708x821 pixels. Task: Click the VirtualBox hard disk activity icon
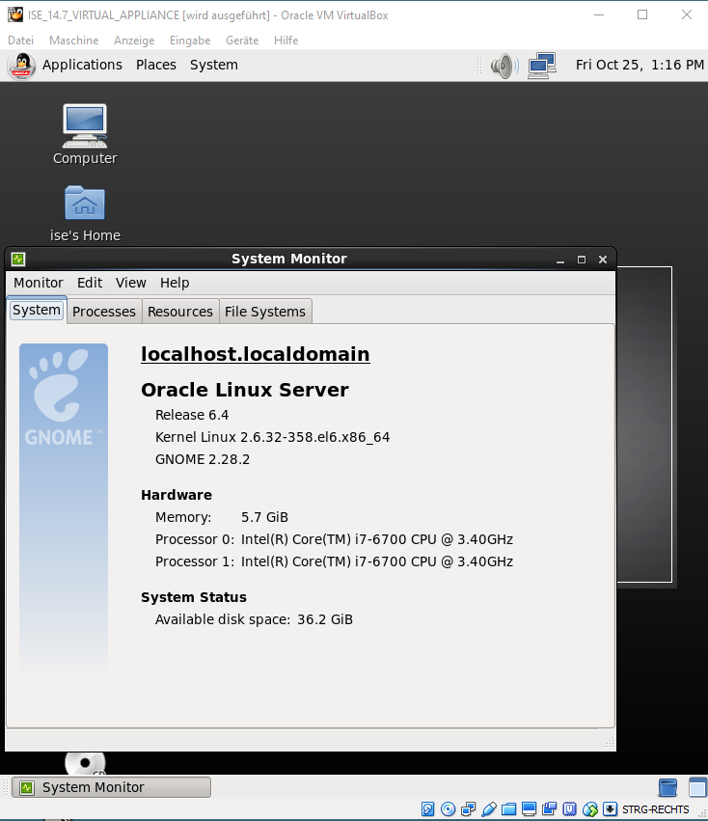428,809
